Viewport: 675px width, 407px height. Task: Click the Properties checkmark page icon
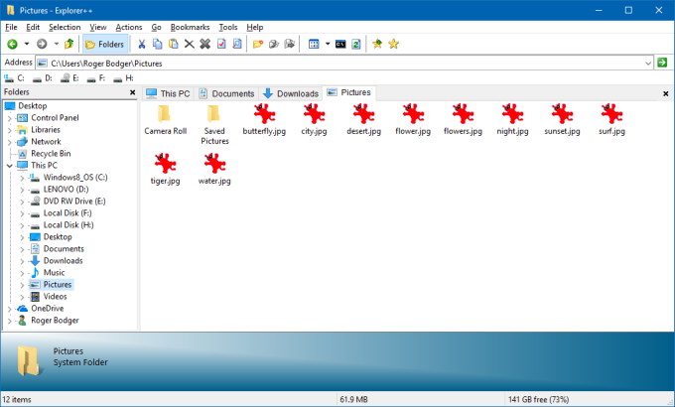221,44
